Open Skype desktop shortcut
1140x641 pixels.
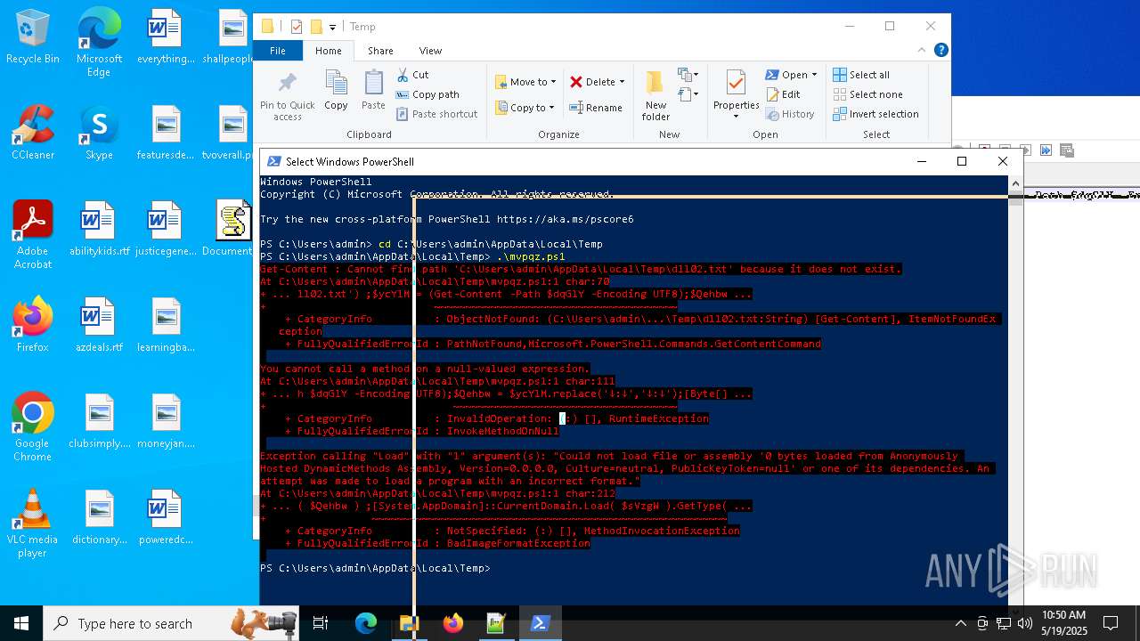pyautogui.click(x=99, y=133)
